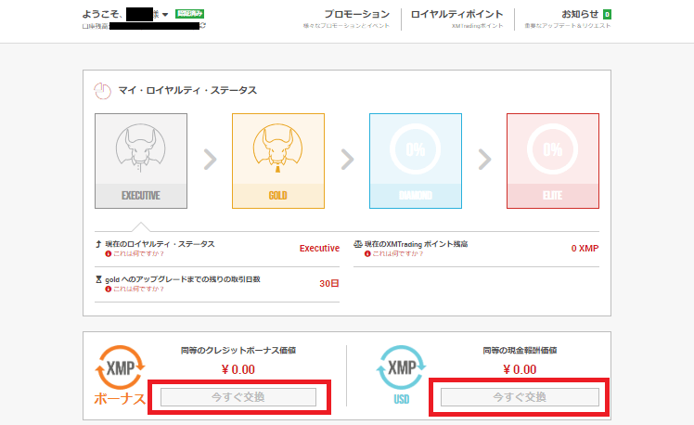Click 今すぐ交換 under credit bonus value
This screenshot has width=694, height=425.
(238, 397)
